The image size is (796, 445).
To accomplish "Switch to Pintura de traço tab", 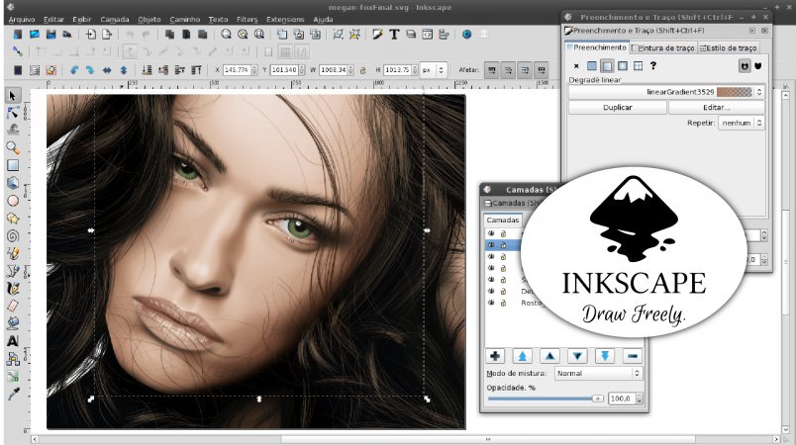I will coord(662,47).
